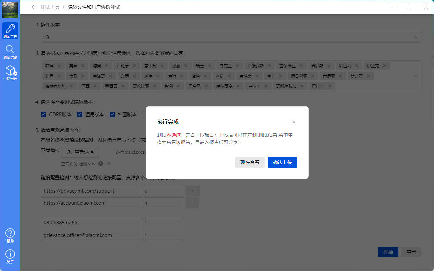Viewport: 434px width, 271px height.
Task: Add a link row with the + button
Action: click(193, 191)
